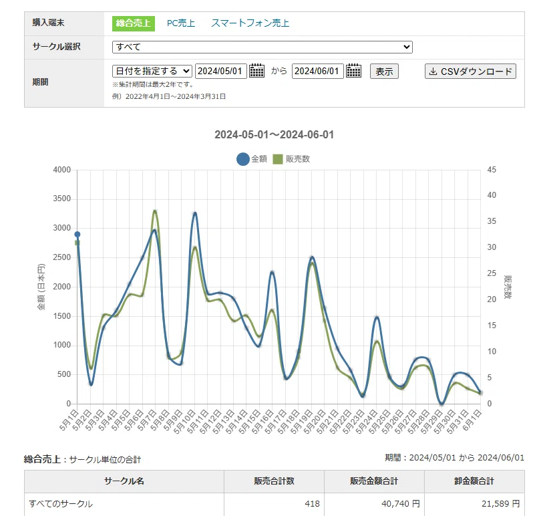The height and width of the screenshot is (516, 535).
Task: Open the 日付を指定する period dropdown
Action: (152, 71)
